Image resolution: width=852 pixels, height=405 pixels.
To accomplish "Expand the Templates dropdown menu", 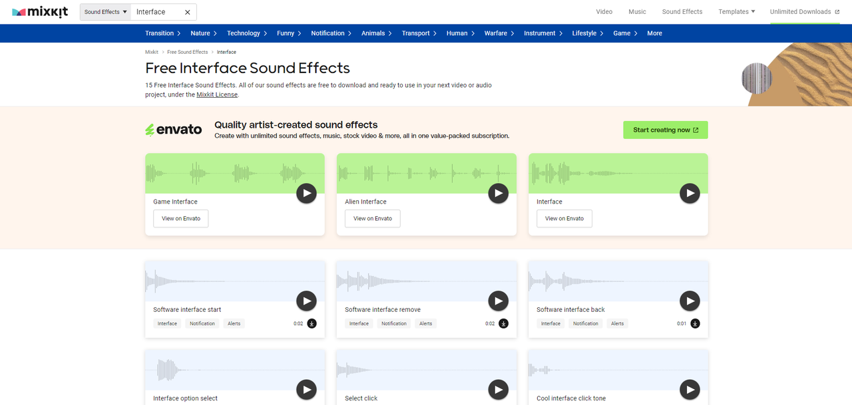I will [737, 12].
